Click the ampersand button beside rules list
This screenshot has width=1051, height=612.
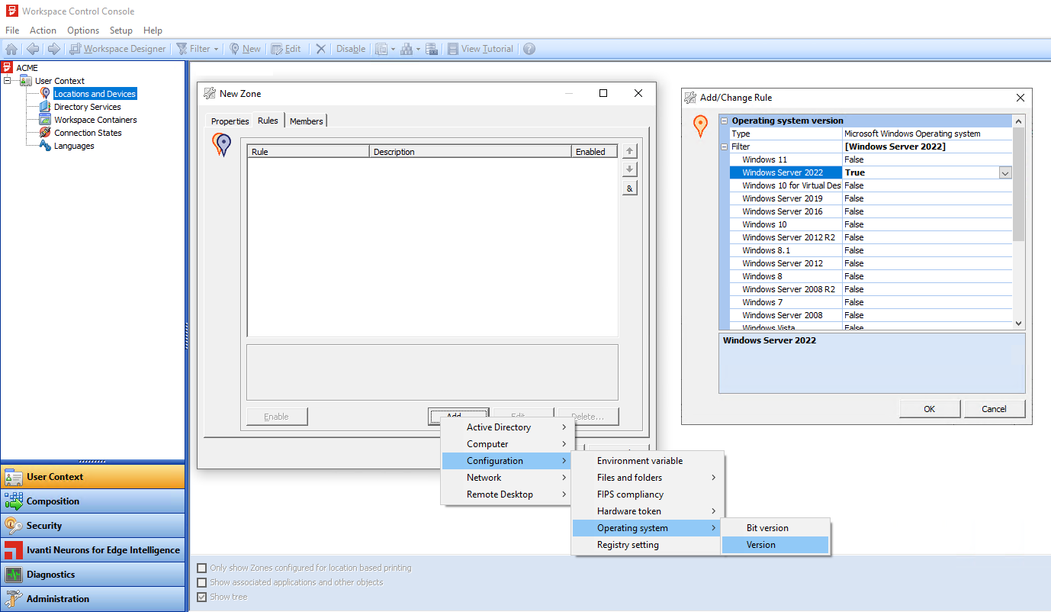coord(630,188)
